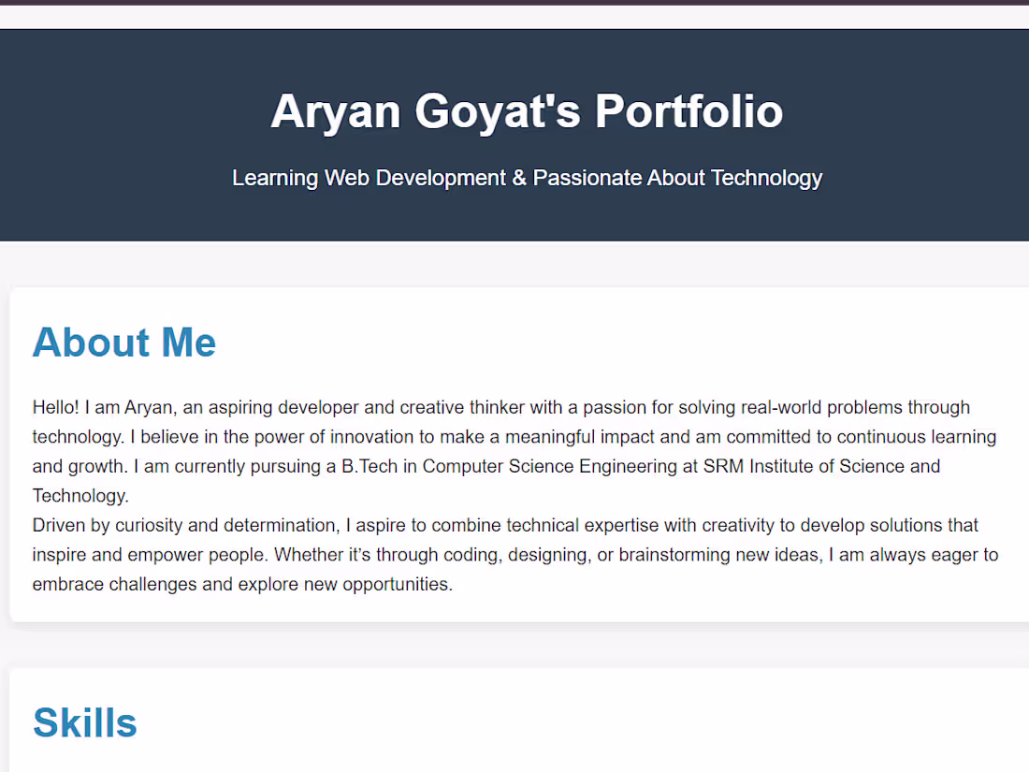Click the "Learning Web Development" subtitle text
The height and width of the screenshot is (772, 1029).
pos(369,178)
